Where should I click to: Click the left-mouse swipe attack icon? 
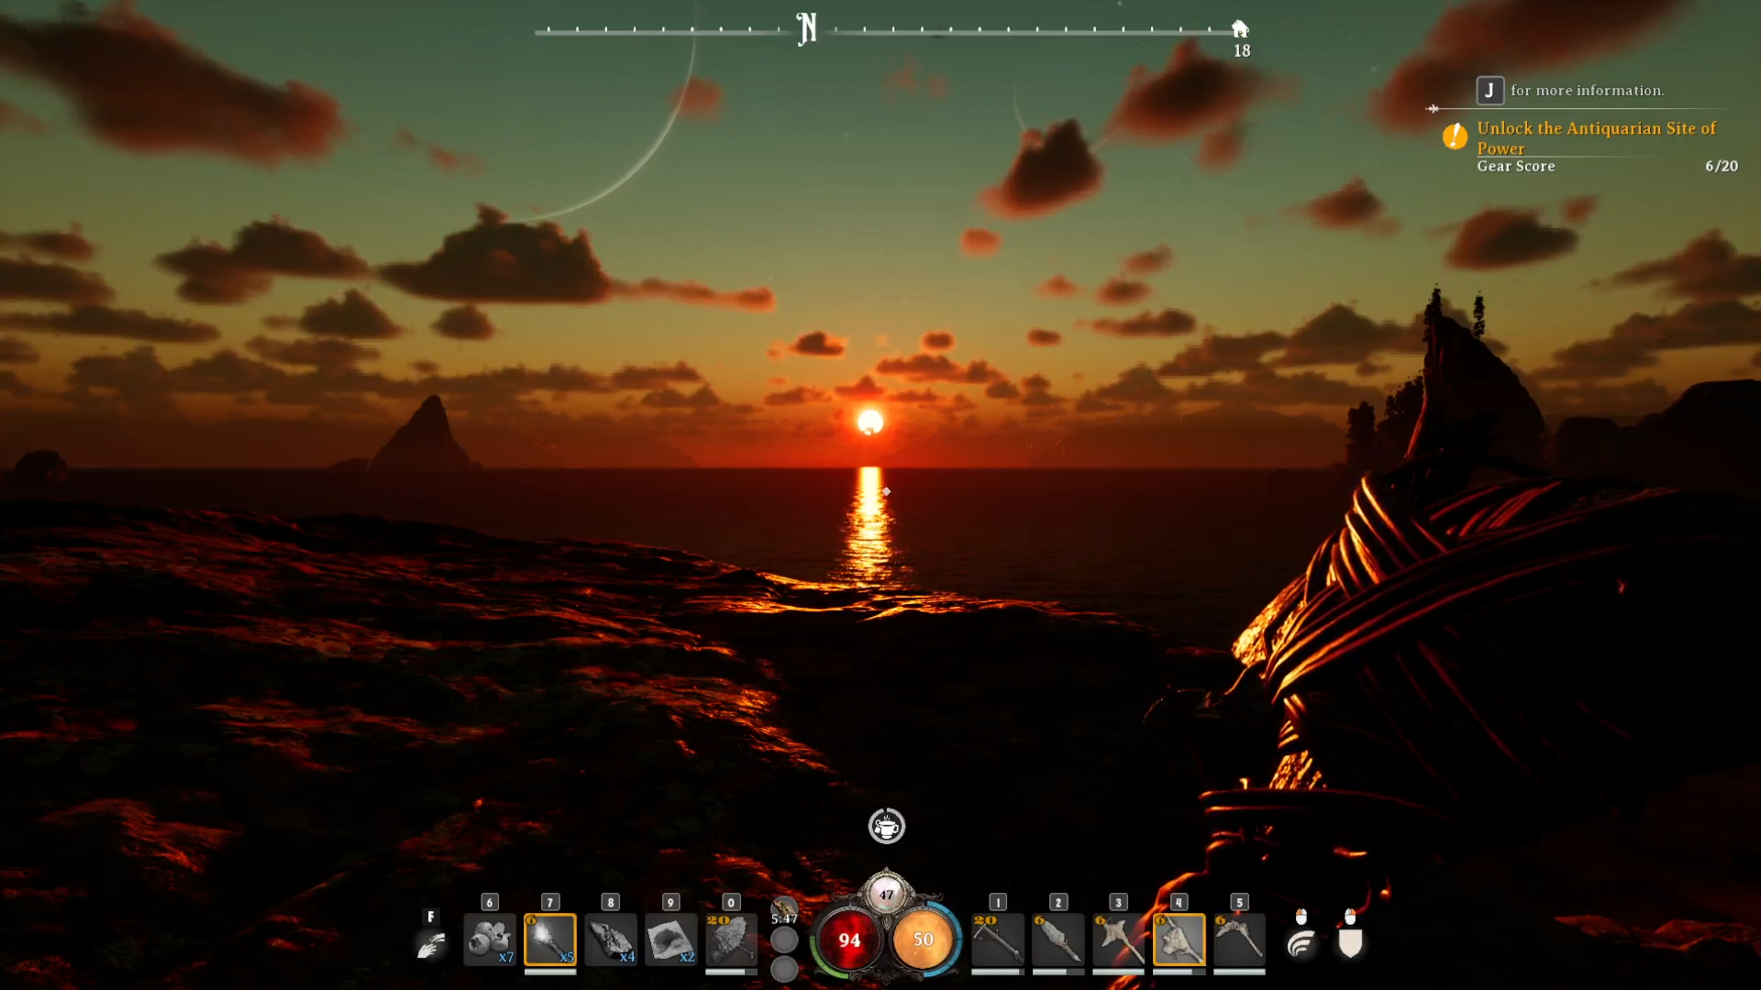click(x=1301, y=942)
